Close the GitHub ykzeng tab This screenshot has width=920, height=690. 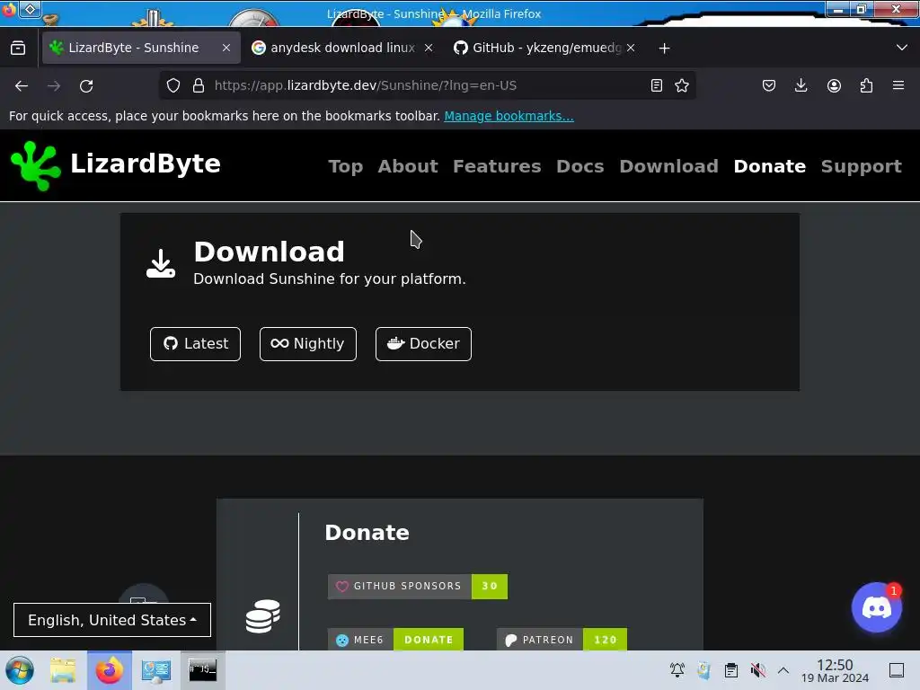pos(631,49)
